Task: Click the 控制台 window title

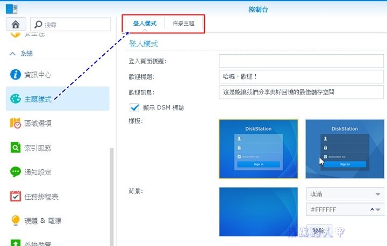Action: pos(258,9)
